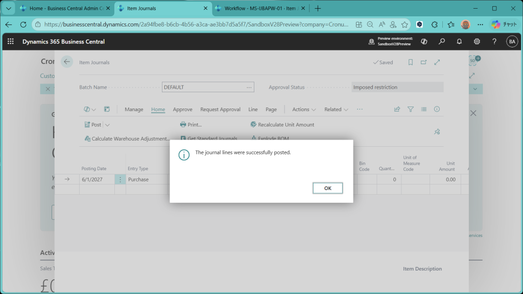The height and width of the screenshot is (294, 523).
Task: Open the filter pane funnel icon
Action: [x=410, y=109]
